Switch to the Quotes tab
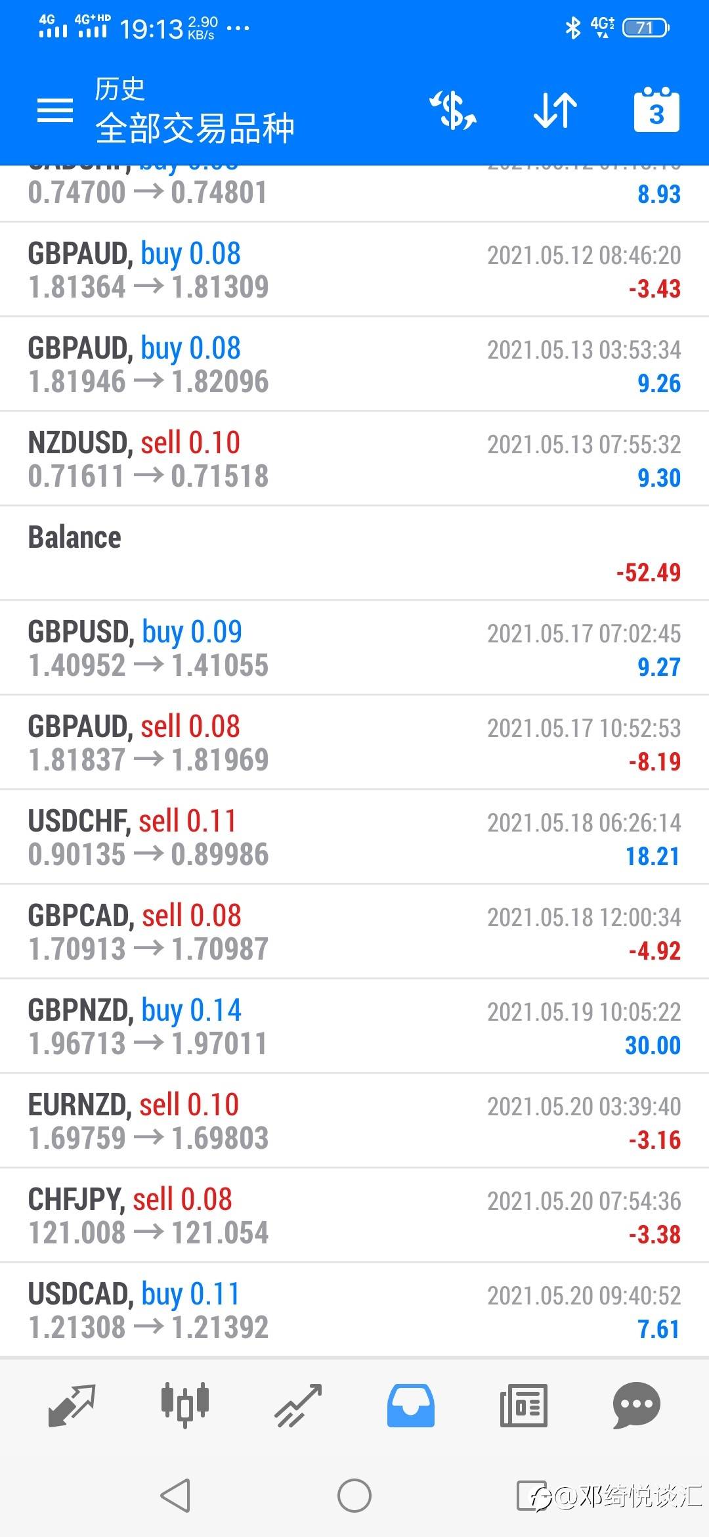Image resolution: width=709 pixels, height=1537 pixels. (72, 1406)
